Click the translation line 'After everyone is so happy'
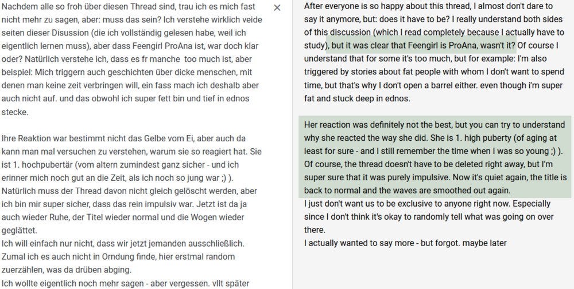This screenshot has height=289, width=574. [x=423, y=6]
